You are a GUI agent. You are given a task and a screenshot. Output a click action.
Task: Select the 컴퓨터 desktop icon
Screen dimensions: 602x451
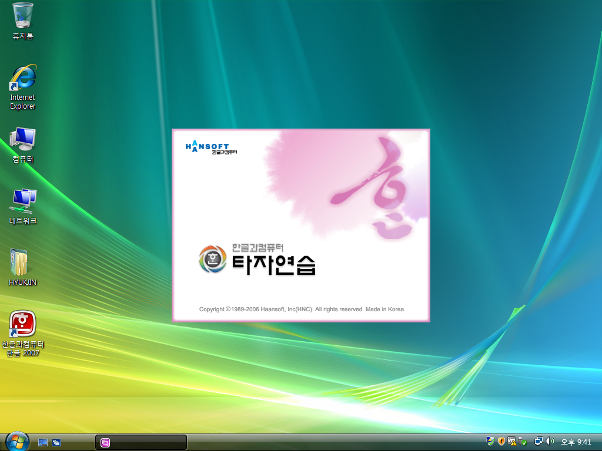click(23, 146)
